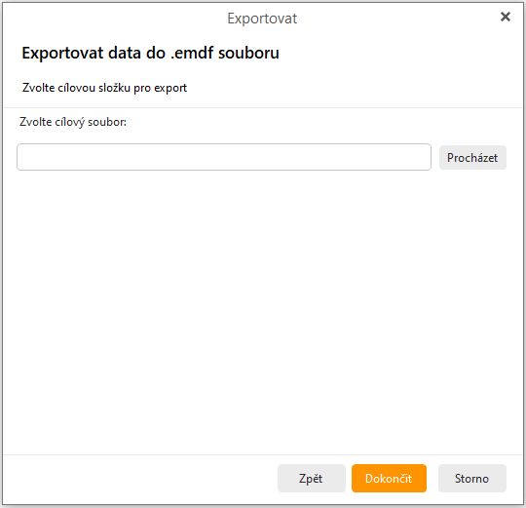Finish export with the Dokončit button
Image resolution: width=526 pixels, height=508 pixels.
[x=389, y=478]
